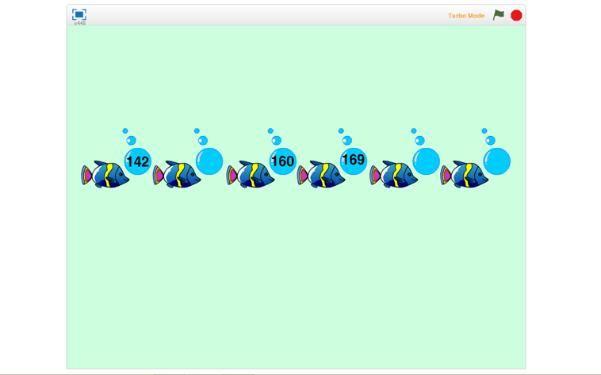This screenshot has width=601, height=375.
Task: Click the fish beside the 142 bubble
Action: 105,174
